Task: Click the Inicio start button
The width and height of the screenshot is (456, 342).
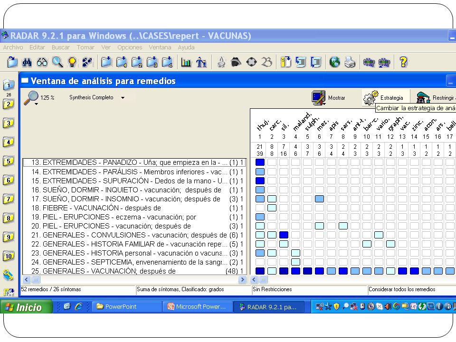Action: (x=26, y=307)
